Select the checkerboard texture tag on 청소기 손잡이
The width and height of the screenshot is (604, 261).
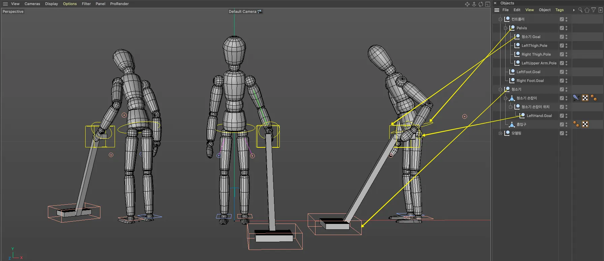[x=585, y=98]
